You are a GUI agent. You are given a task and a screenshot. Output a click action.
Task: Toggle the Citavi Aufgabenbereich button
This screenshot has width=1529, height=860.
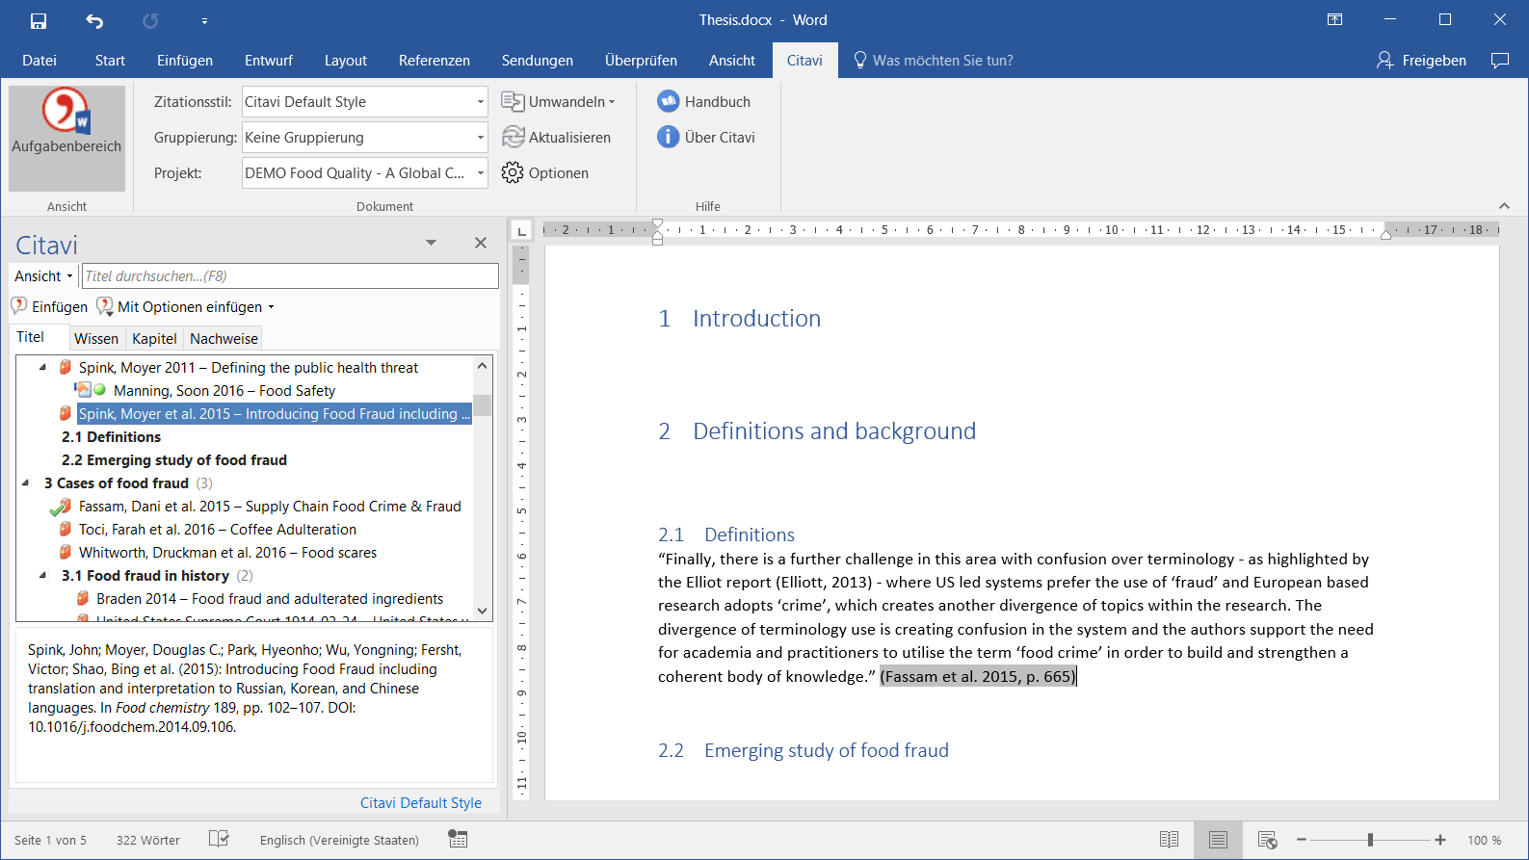(x=66, y=139)
